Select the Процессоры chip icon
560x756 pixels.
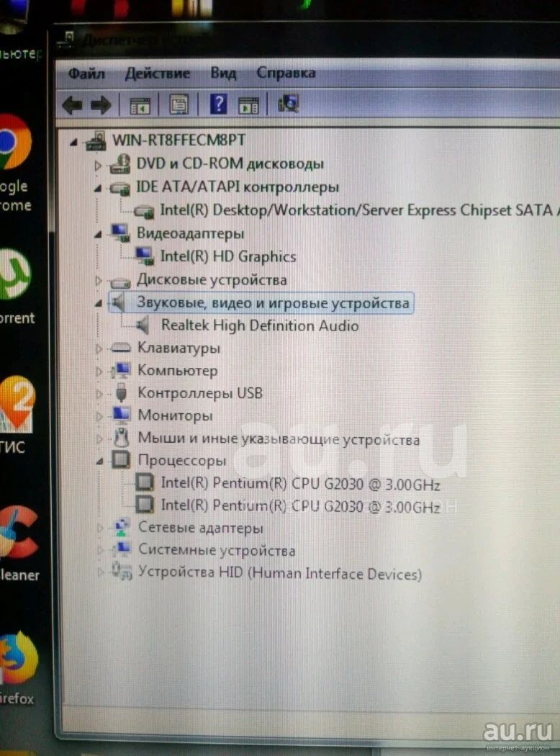pyautogui.click(x=121, y=459)
